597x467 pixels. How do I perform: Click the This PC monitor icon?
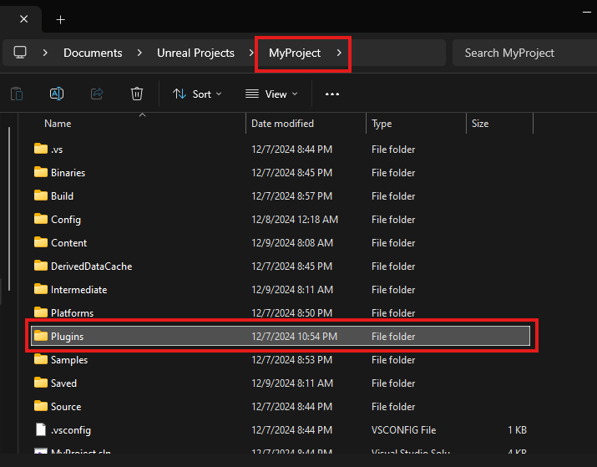click(x=20, y=53)
